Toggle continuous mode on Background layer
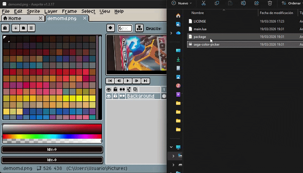The width and height of the screenshot is (303, 173). 122,96
